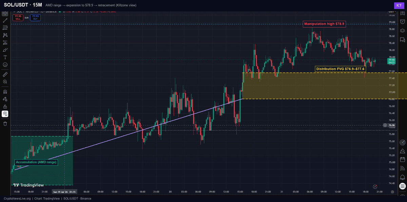Open the Notifications bell icon
This screenshot has width=407, height=202.
402,177
